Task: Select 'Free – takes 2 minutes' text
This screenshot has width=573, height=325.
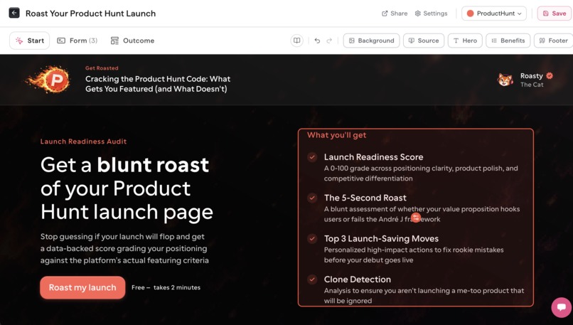Action: [166, 287]
